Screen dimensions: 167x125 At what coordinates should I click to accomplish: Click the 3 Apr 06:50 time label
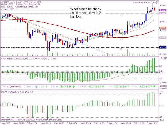pos(19,123)
